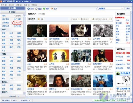Viewport: 133px width, 103px height.
Task: Click the 后退 back arrow icon
Action: [28, 9]
